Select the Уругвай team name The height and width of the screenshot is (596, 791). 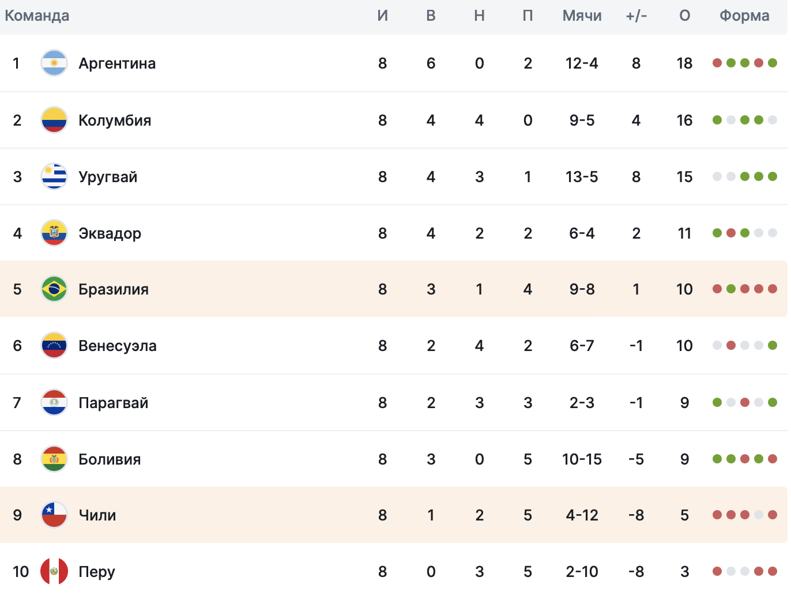click(x=108, y=176)
